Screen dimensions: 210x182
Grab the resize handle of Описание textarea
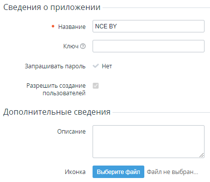pyautogui.click(x=202, y=155)
